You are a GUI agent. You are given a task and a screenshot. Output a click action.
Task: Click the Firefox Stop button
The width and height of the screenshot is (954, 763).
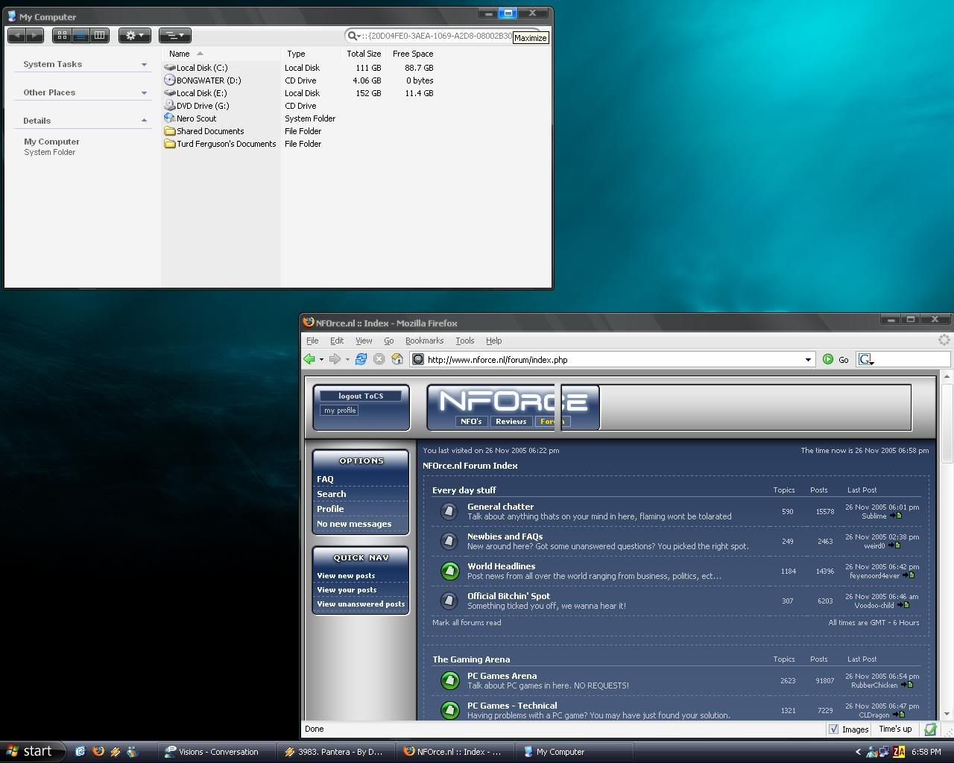tap(379, 359)
